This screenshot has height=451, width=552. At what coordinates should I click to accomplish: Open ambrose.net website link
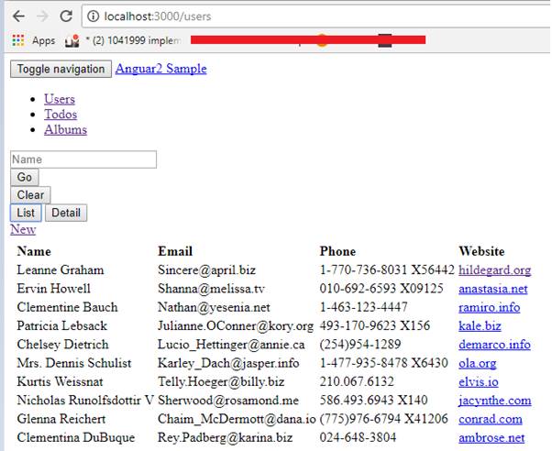(491, 438)
